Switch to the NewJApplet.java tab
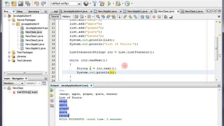The width and height of the screenshot is (224, 126). click(107, 11)
